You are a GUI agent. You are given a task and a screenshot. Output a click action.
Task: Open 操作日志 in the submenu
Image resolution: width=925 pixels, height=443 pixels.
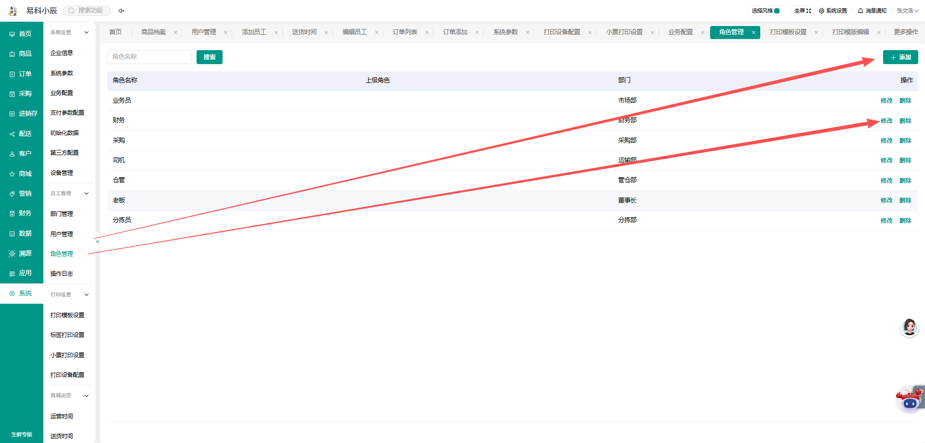coord(62,274)
